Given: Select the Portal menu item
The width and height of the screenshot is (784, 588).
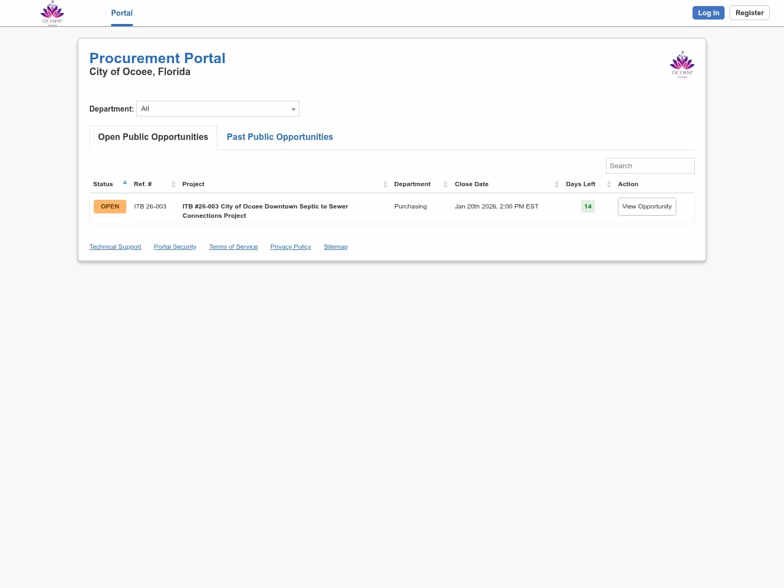Looking at the screenshot, I should click(x=121, y=13).
